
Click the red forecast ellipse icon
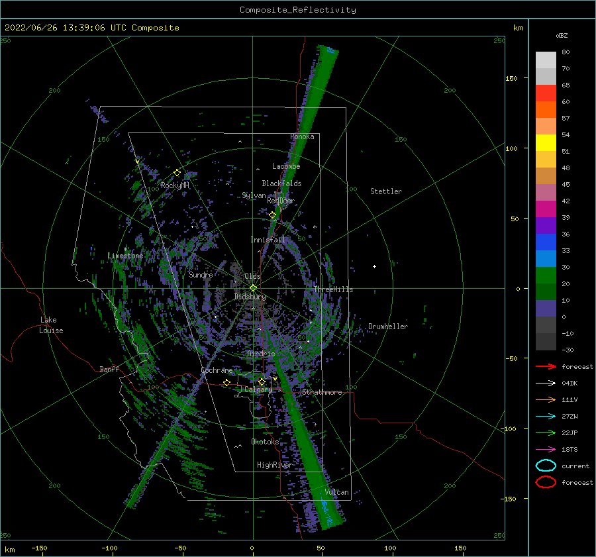coord(546,482)
